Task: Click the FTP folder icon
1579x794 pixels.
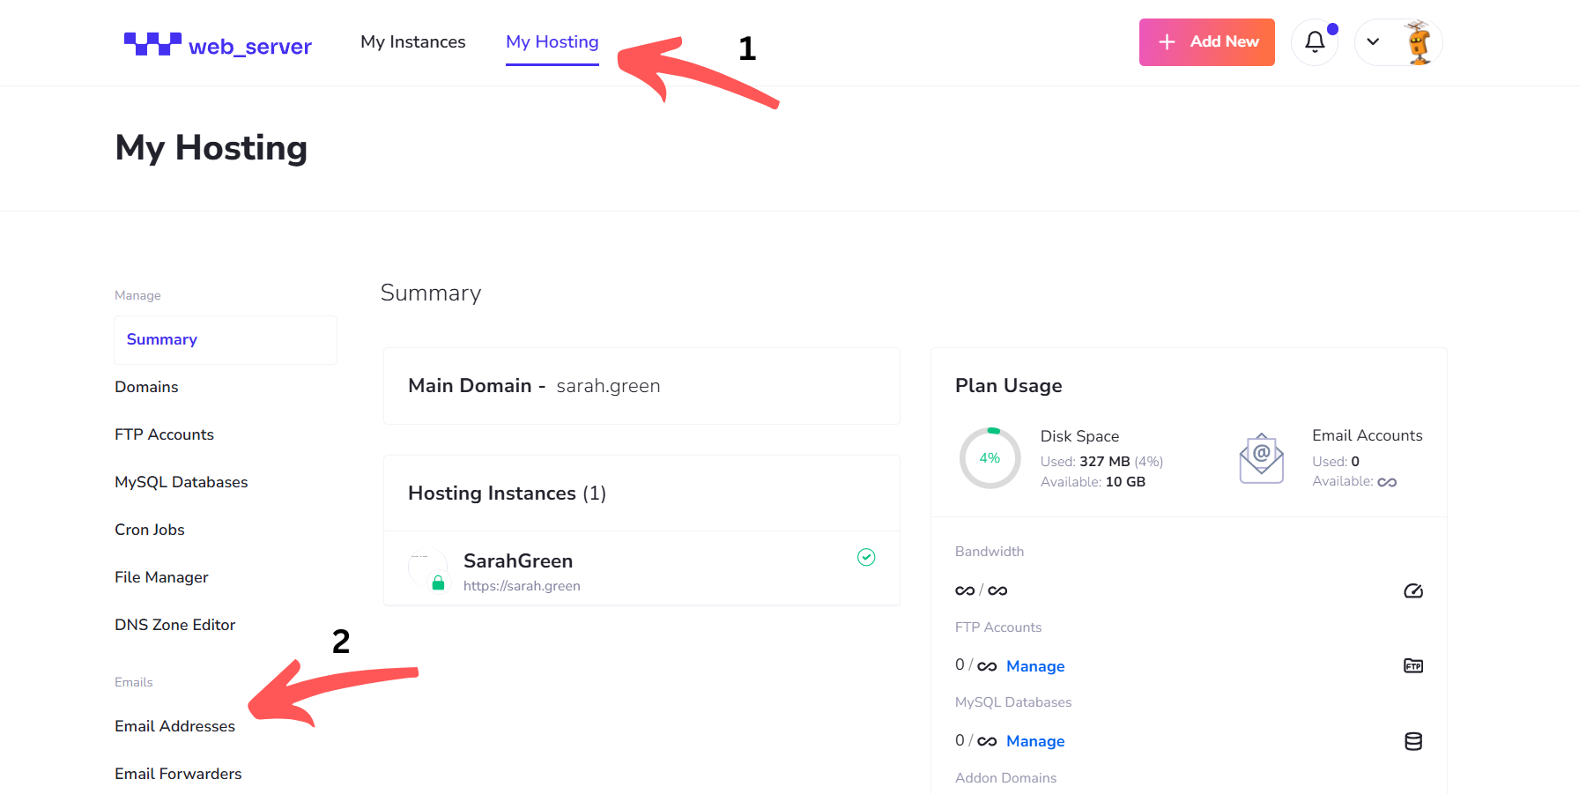Action: (1413, 665)
